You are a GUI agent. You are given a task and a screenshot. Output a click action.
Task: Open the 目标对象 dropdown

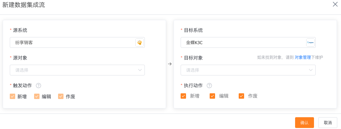point(248,70)
